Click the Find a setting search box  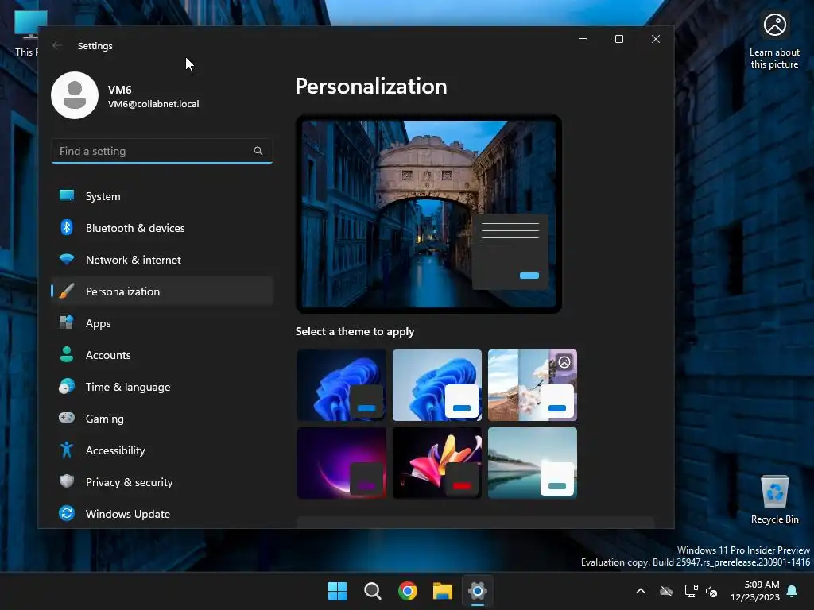click(x=162, y=151)
